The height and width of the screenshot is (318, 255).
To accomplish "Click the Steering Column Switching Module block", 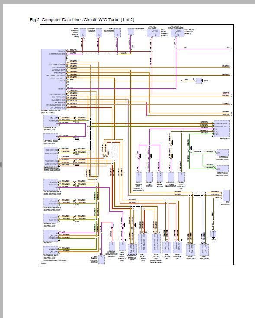I will 51,157.
